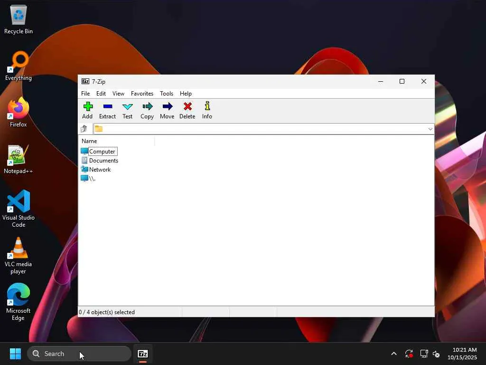Click the 7-Zip title bar icon
This screenshot has width=486, height=365.
[85, 81]
